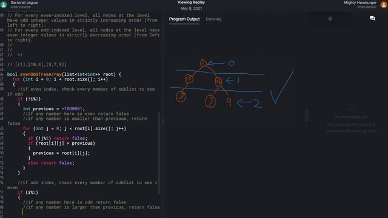The image size is (388, 218).
Task: Switch to the Drawing tab
Action: tap(213, 19)
